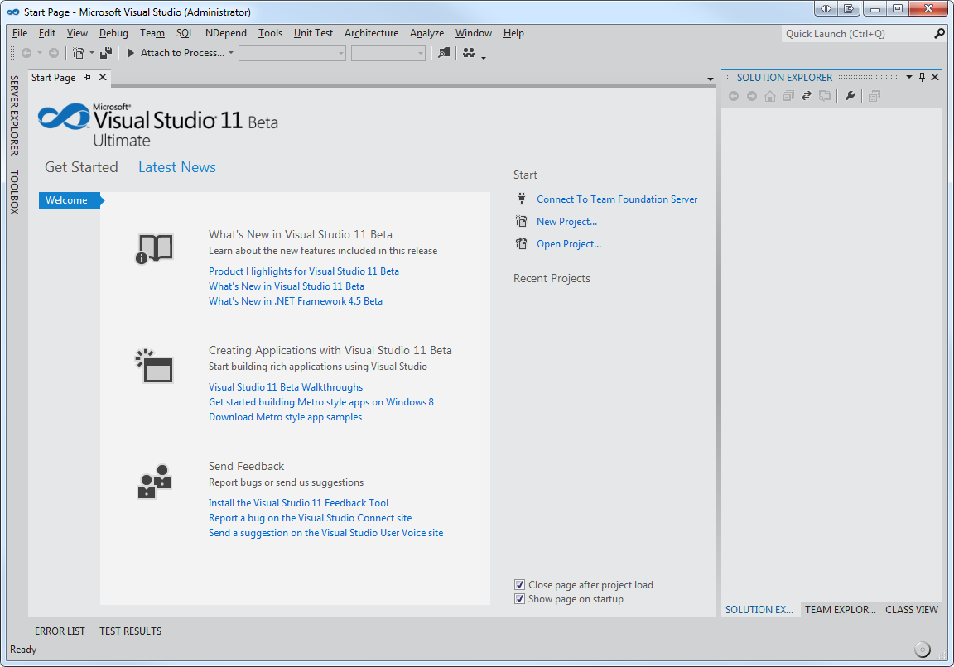The height and width of the screenshot is (667, 954).
Task: Close the Start Page tab
Action: (x=103, y=77)
